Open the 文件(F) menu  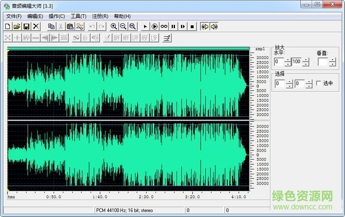pyautogui.click(x=14, y=16)
